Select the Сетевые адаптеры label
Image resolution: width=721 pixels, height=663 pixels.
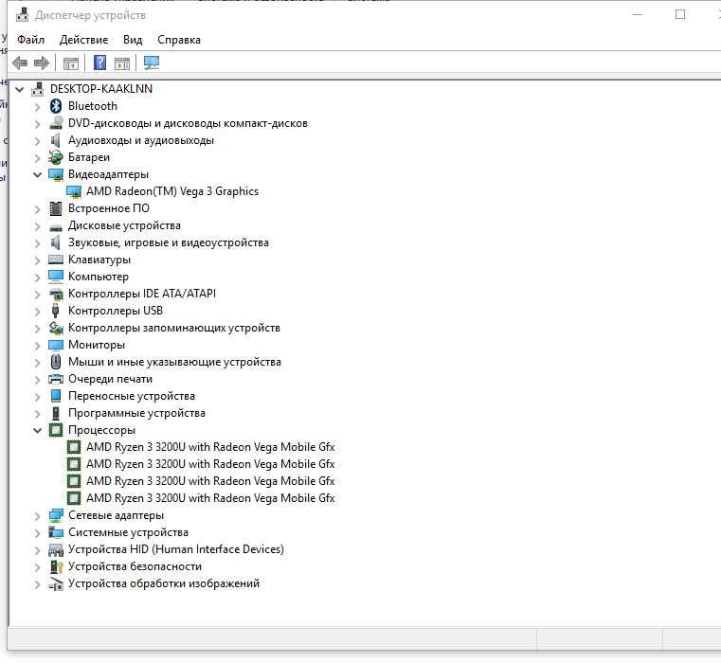coord(116,515)
